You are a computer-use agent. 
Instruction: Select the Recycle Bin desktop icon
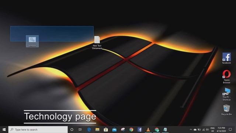pos(226,110)
